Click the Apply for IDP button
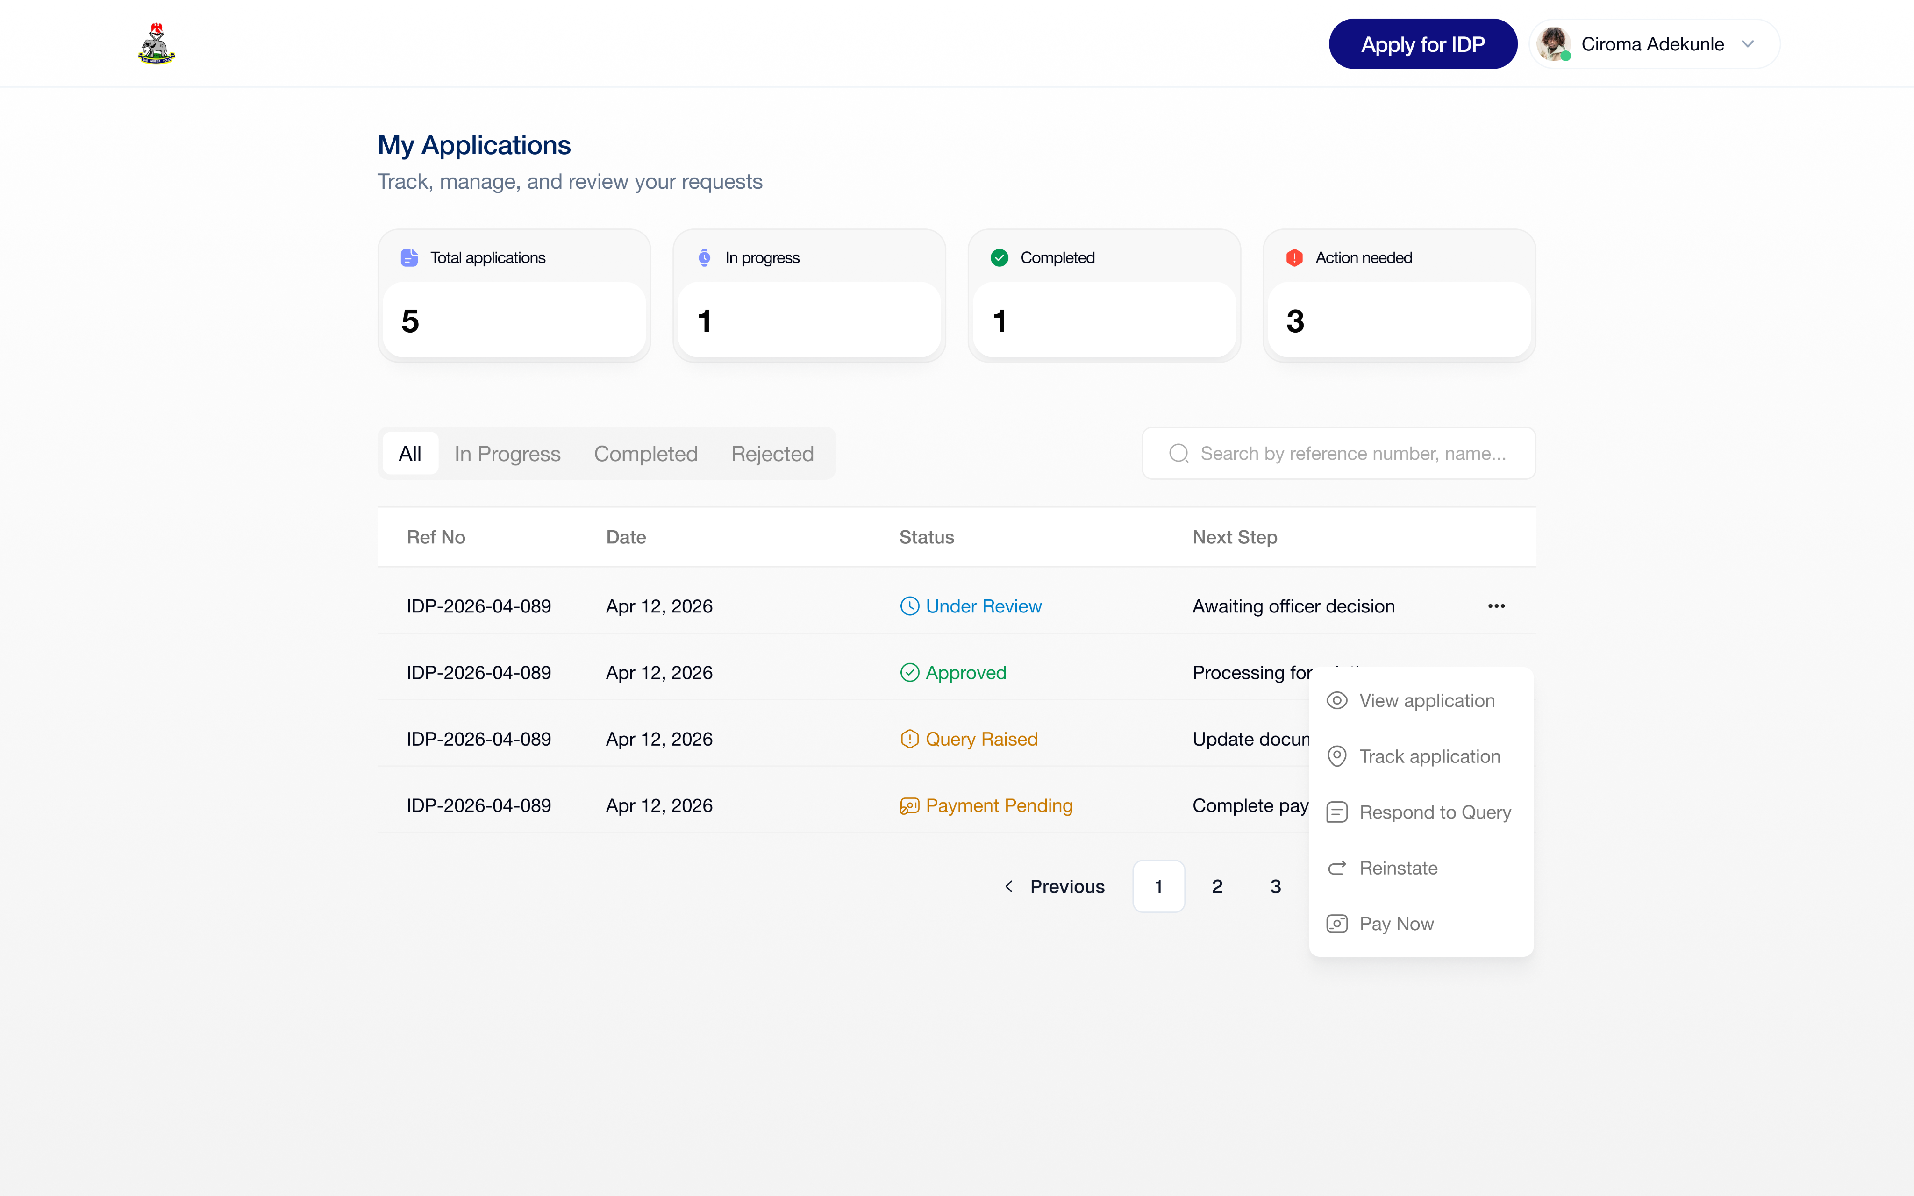This screenshot has height=1196, width=1914. click(x=1423, y=44)
